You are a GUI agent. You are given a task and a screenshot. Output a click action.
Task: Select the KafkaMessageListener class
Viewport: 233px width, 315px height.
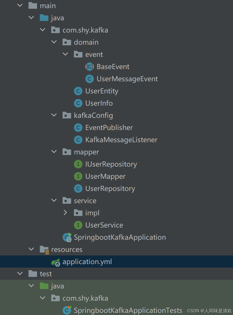(x=121, y=139)
